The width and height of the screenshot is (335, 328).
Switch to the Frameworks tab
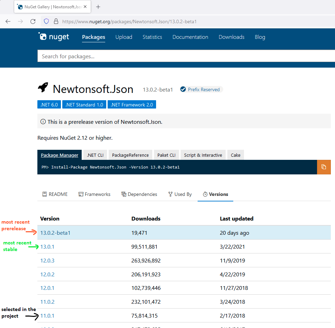coord(94,194)
